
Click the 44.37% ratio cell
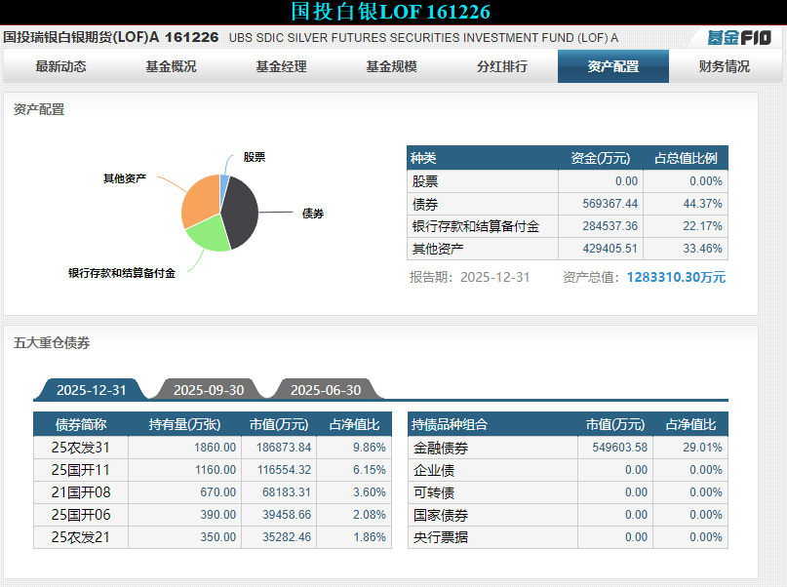(x=702, y=204)
